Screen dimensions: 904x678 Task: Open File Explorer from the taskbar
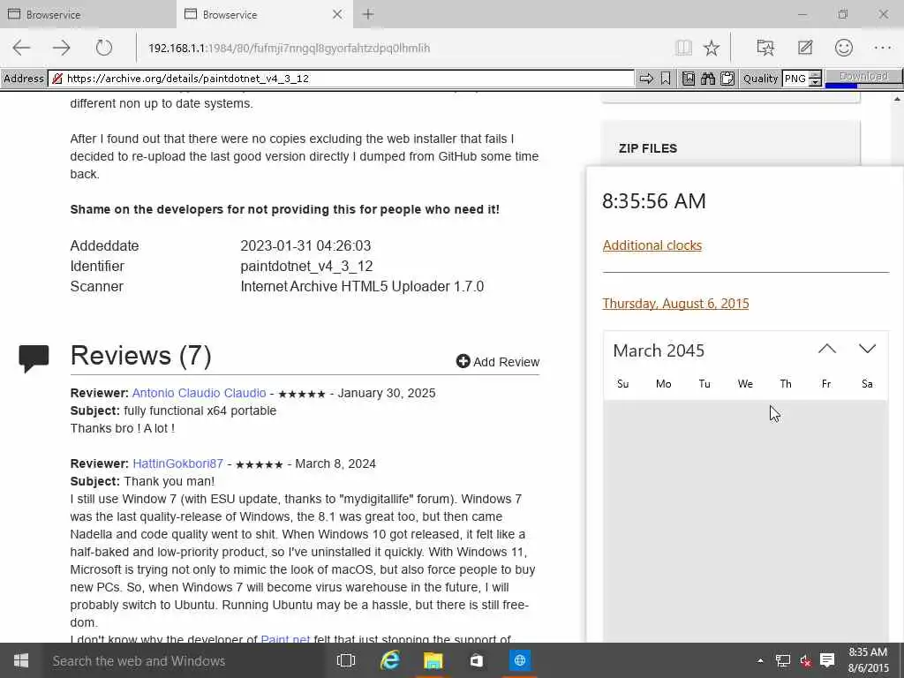click(x=433, y=660)
